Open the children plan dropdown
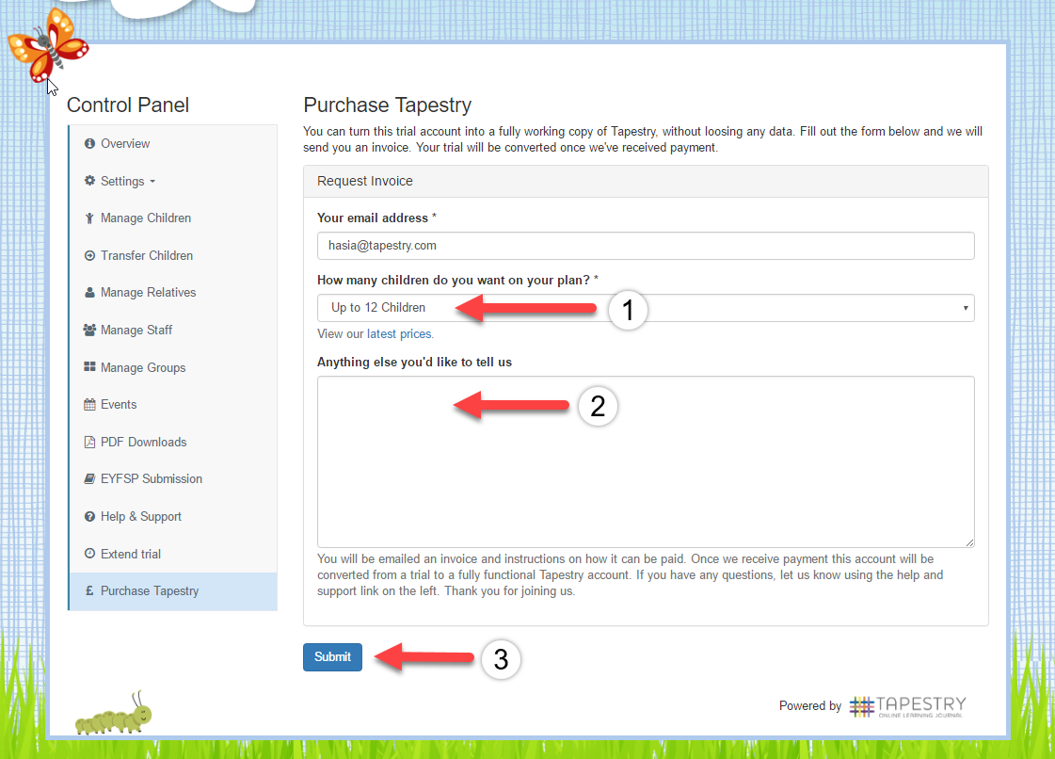 (x=646, y=308)
